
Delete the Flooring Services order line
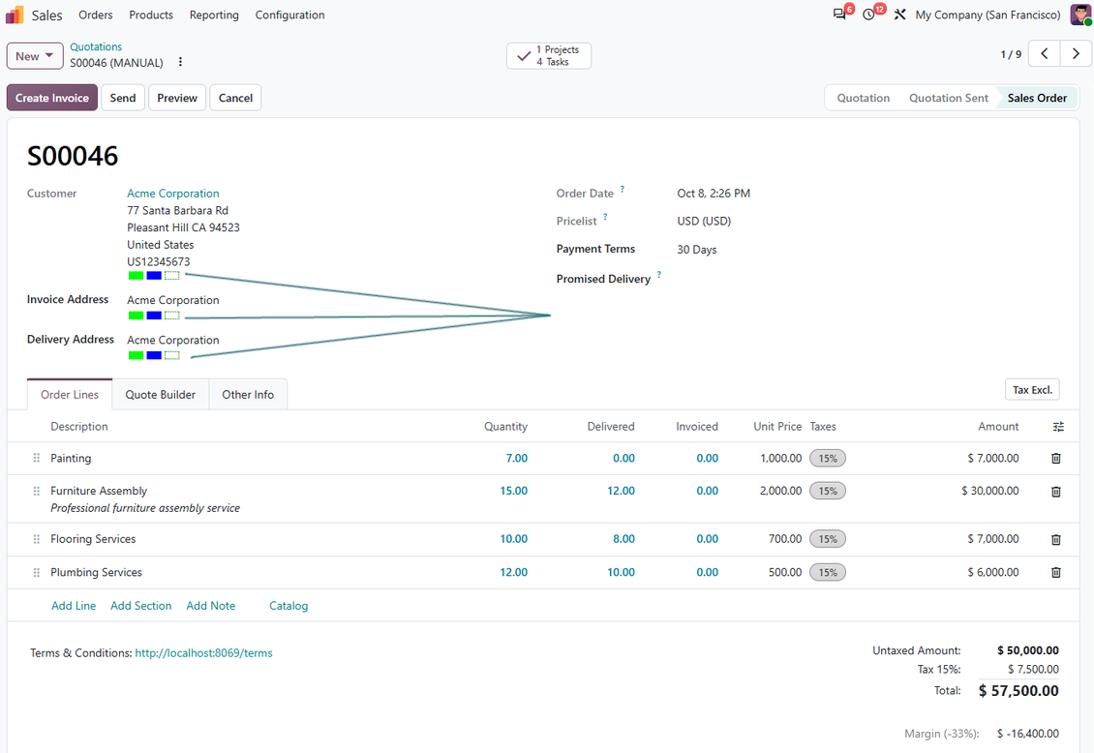1056,540
